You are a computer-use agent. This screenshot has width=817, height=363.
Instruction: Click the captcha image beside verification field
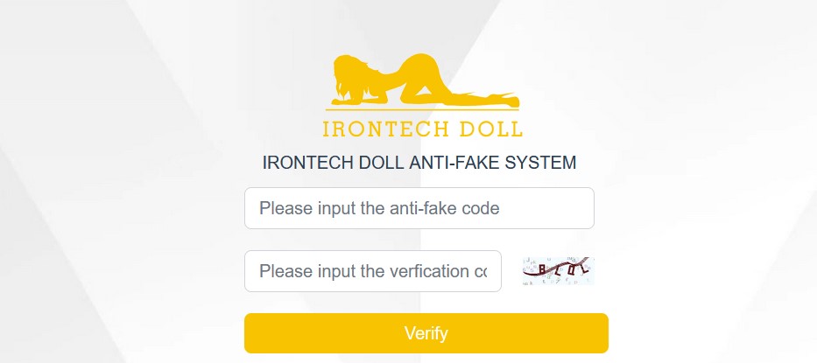pyautogui.click(x=558, y=271)
